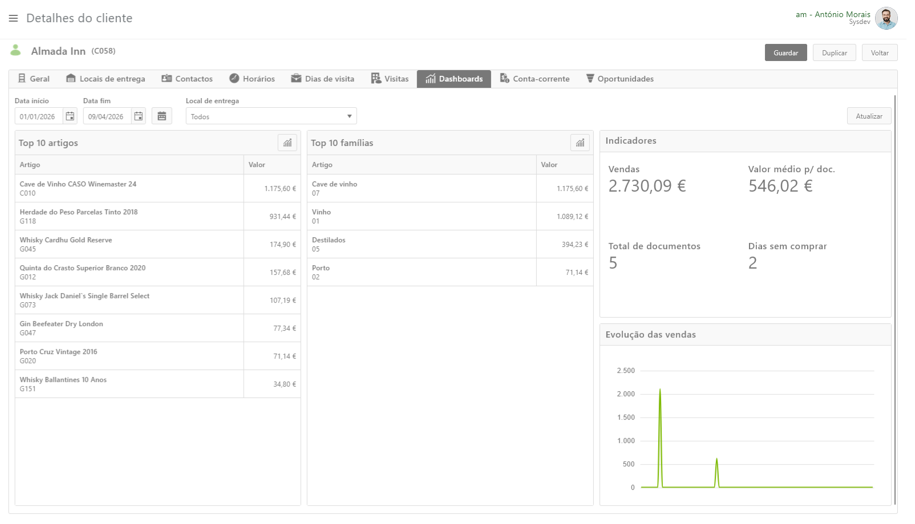Screen dimensions: 915x524
Task: Click the Data início date field
Action: [39, 116]
